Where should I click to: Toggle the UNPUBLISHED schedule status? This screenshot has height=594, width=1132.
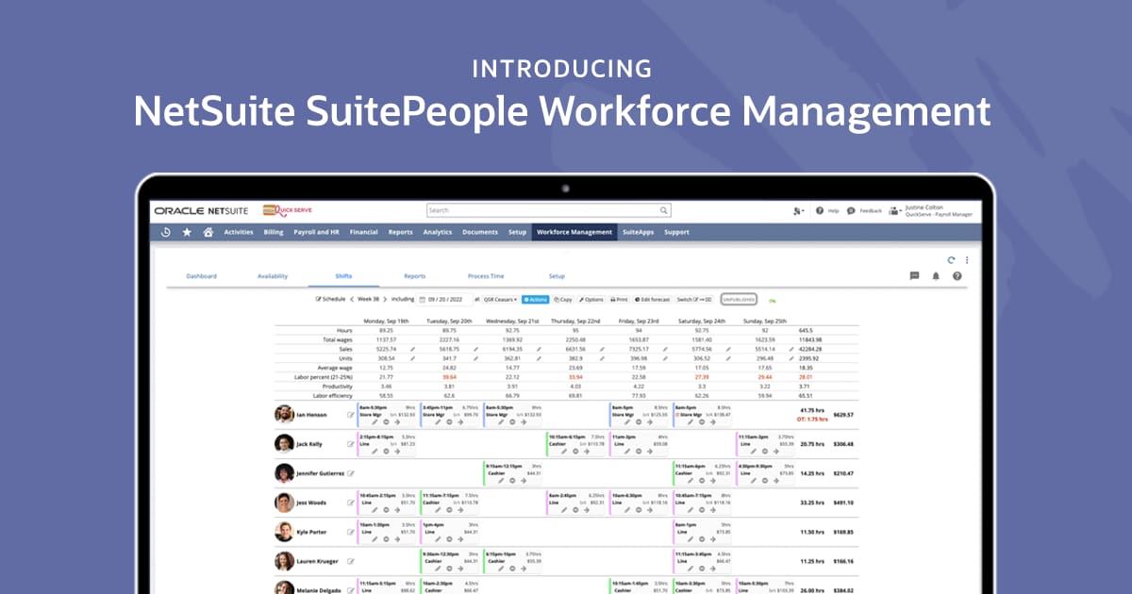click(x=739, y=300)
